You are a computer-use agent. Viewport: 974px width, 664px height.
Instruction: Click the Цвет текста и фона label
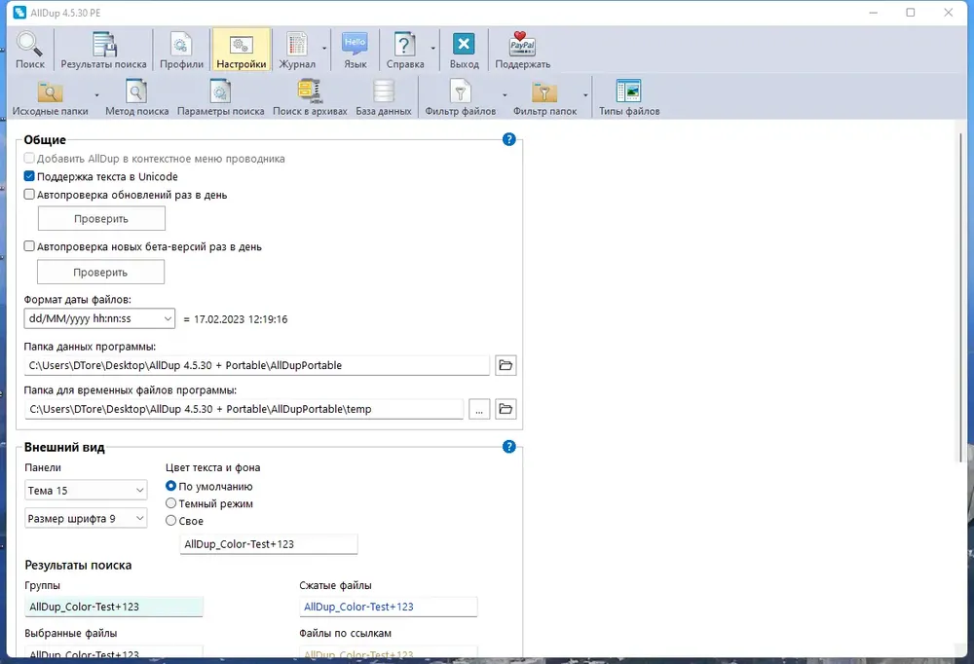[212, 467]
